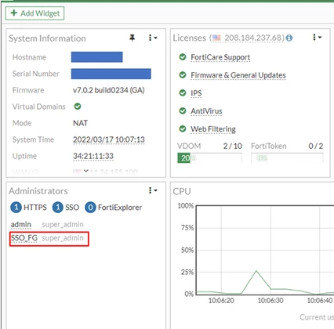Click the SSO session count badge

58,208
